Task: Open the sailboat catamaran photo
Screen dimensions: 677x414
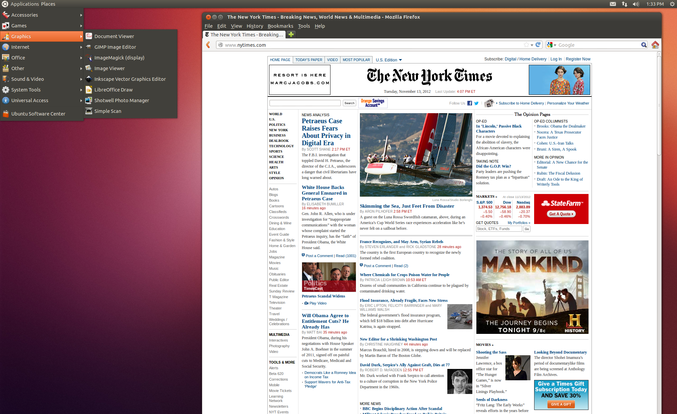Action: (416, 155)
